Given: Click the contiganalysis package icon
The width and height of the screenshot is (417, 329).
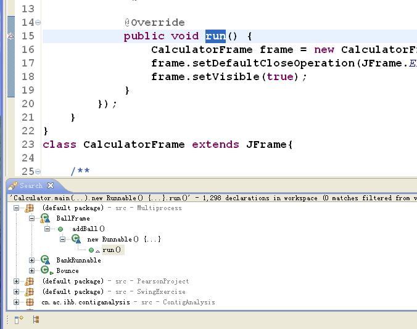Looking at the screenshot, I should 30,302.
